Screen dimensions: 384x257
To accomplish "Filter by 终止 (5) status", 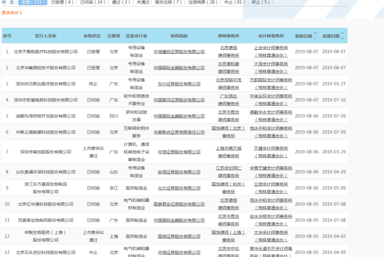I will 261,3.
